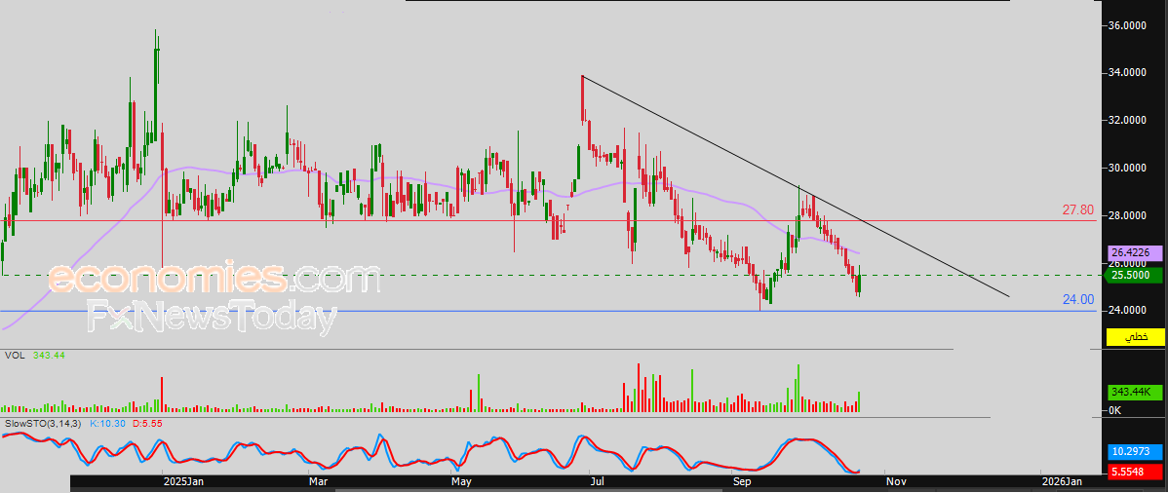This screenshot has width=1168, height=493.
Task: Select the green 343.44K volume tag
Action: pyautogui.click(x=1135, y=391)
